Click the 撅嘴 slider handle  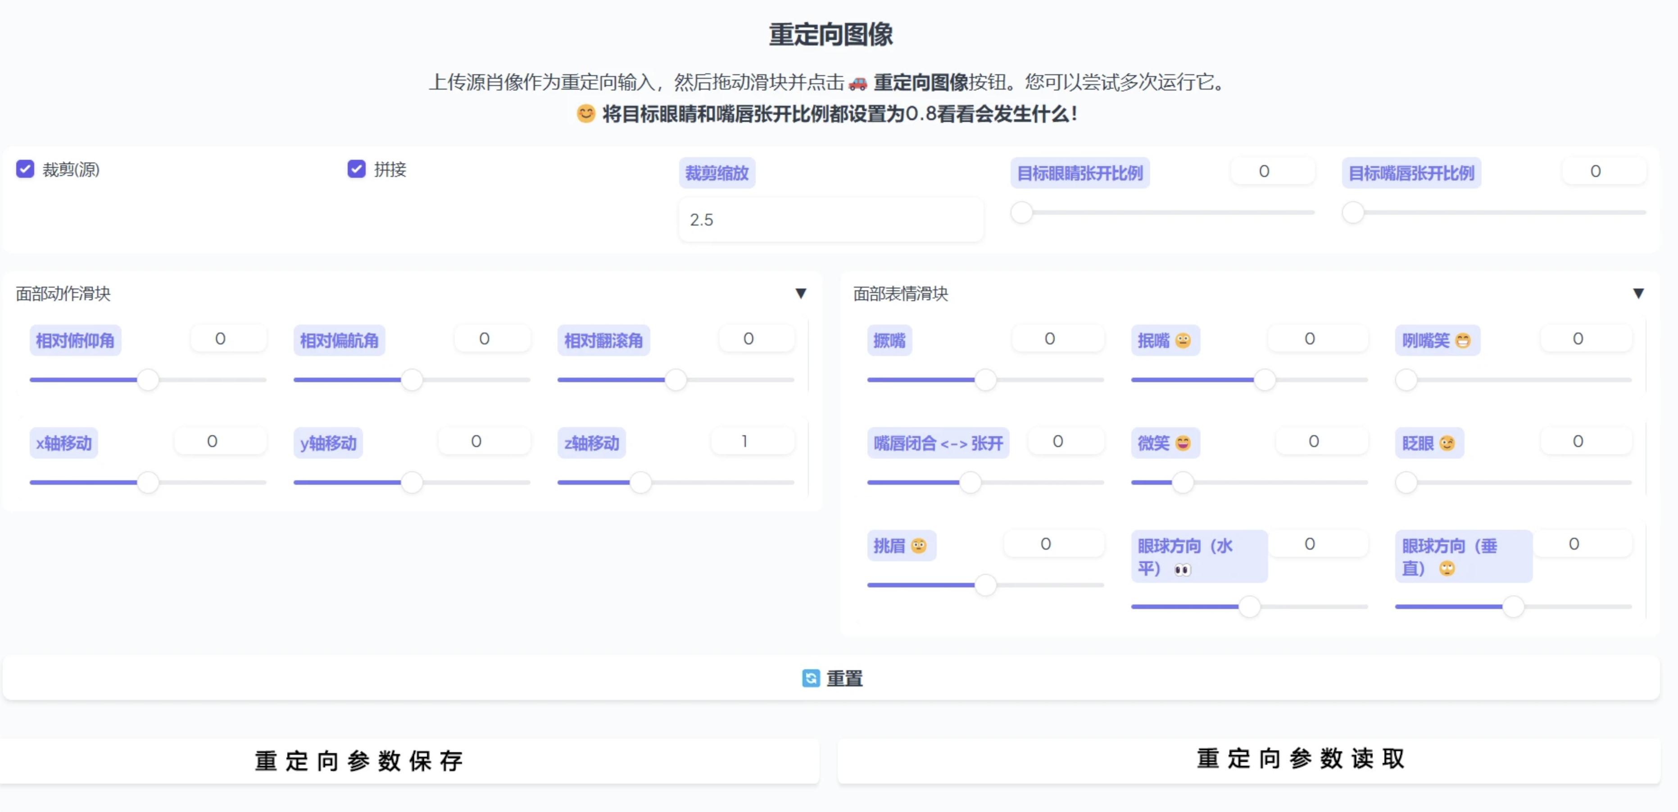985,379
